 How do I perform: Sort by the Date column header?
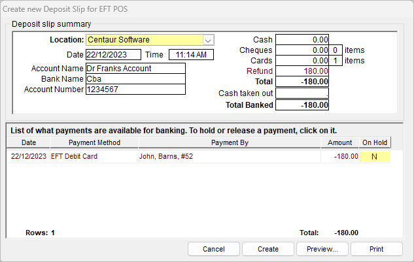[29, 142]
